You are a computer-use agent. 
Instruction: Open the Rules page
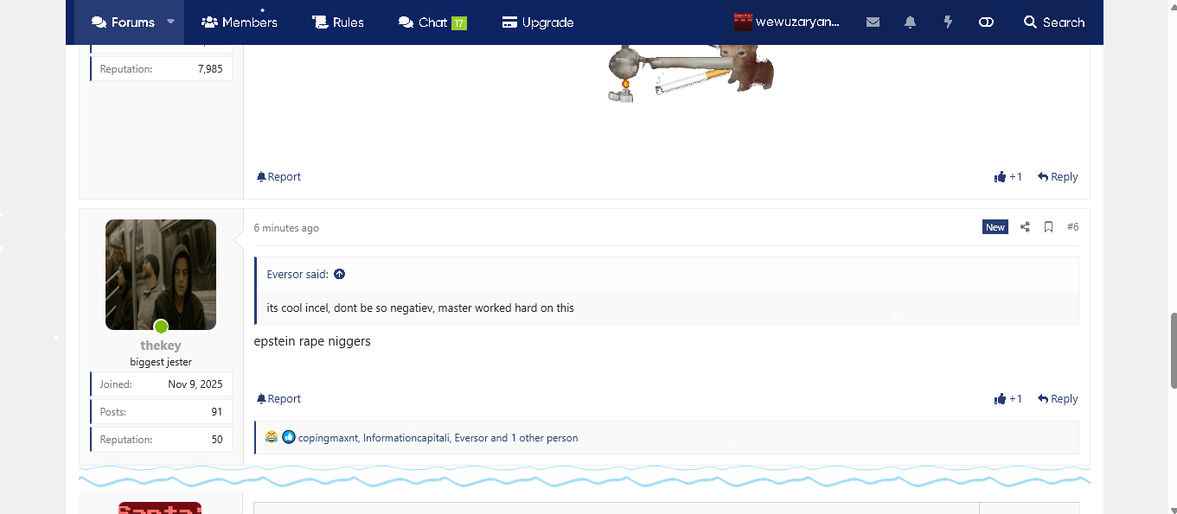(x=338, y=22)
